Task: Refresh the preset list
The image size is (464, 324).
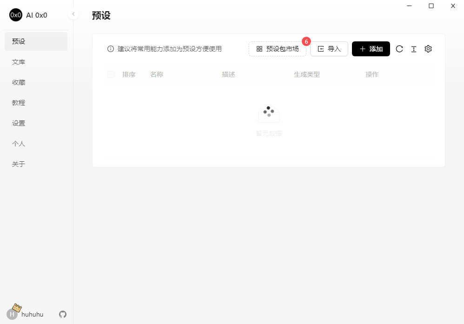Action: (399, 49)
